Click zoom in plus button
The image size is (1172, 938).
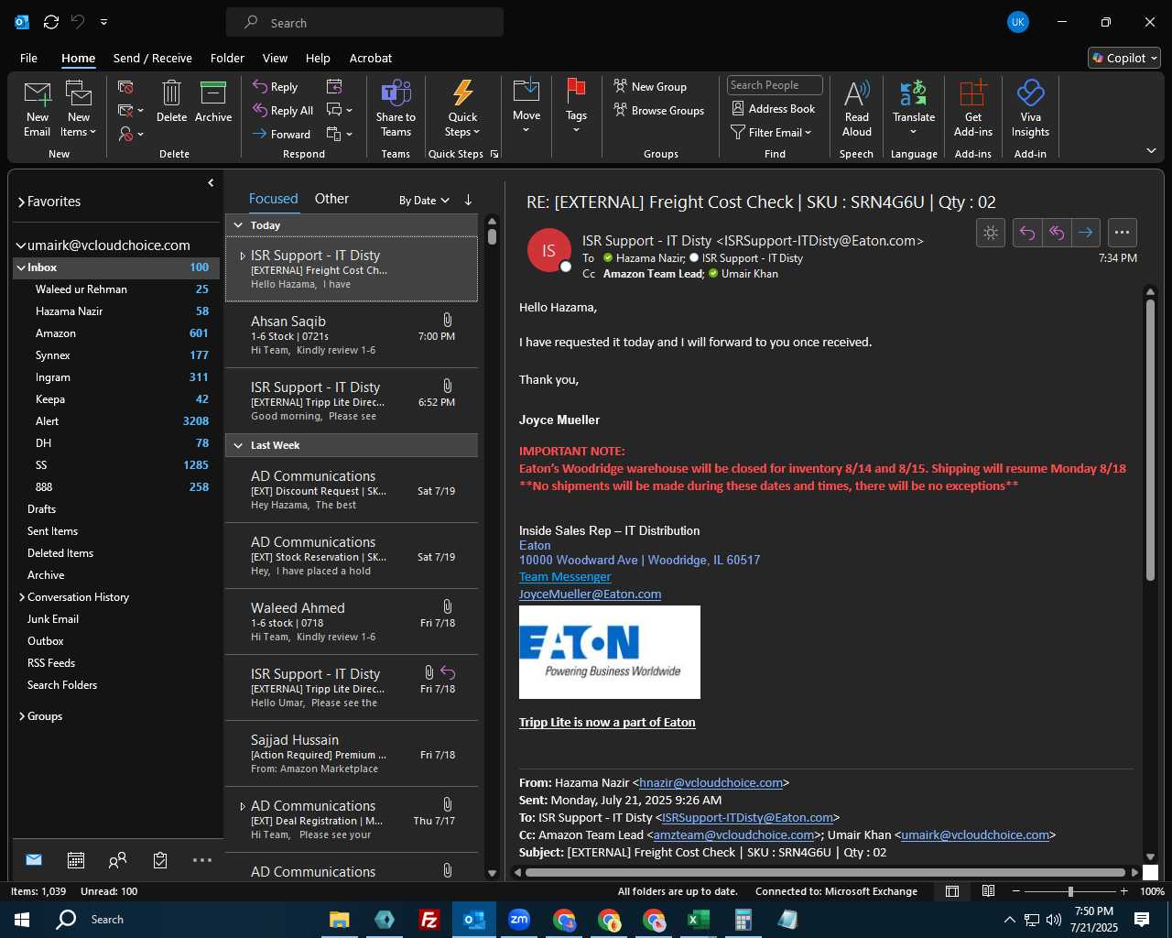click(1124, 891)
